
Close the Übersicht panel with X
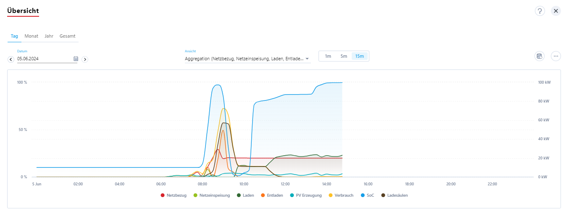[555, 11]
